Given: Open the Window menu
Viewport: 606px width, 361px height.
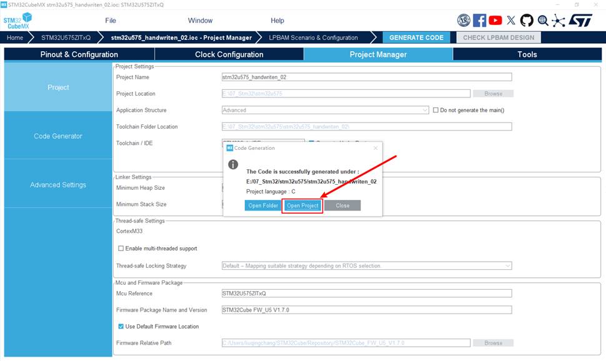Looking at the screenshot, I should click(x=200, y=21).
